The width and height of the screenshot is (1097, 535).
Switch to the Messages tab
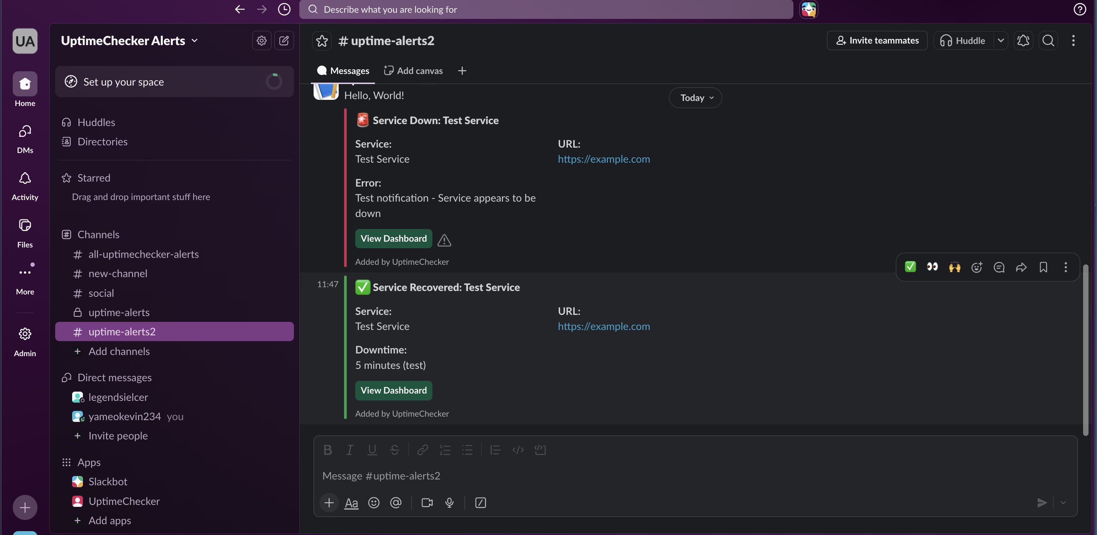[343, 71]
